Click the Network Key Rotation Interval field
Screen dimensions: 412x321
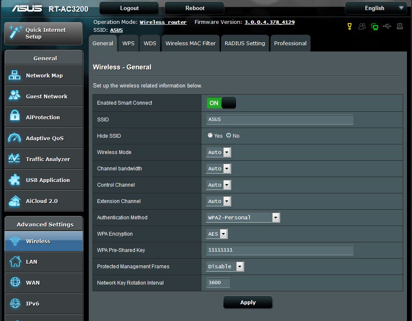[x=218, y=282]
